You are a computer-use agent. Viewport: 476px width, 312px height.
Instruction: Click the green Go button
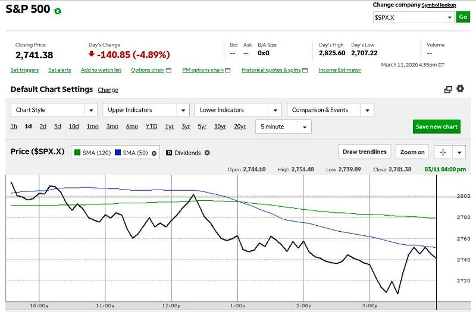(463, 17)
